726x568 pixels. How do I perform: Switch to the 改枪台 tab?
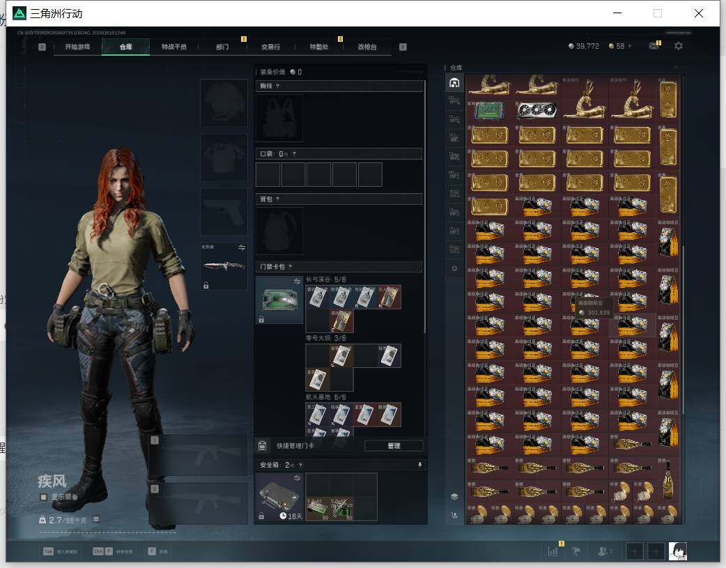[x=367, y=47]
